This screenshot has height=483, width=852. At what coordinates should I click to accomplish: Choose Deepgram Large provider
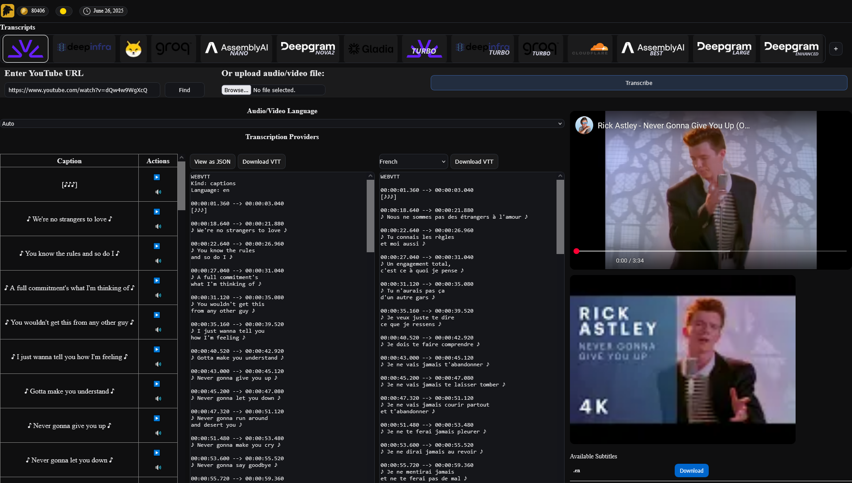tap(724, 49)
